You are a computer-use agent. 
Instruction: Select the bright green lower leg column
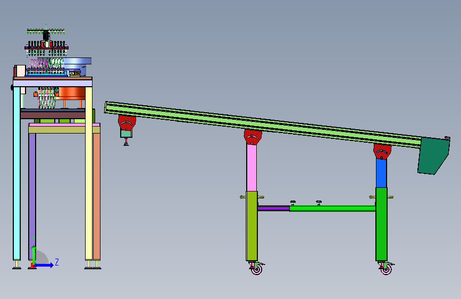click(x=381, y=224)
